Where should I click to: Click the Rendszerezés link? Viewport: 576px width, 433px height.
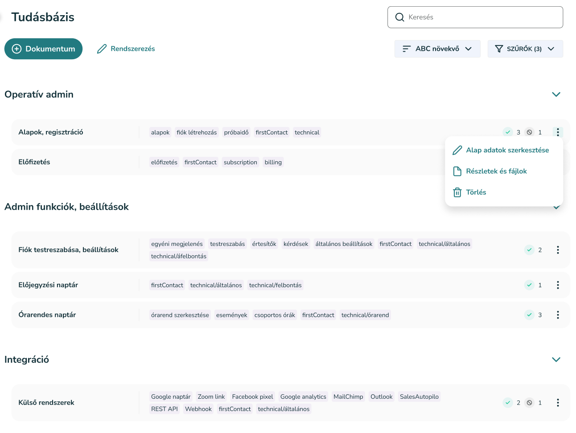[x=126, y=49]
